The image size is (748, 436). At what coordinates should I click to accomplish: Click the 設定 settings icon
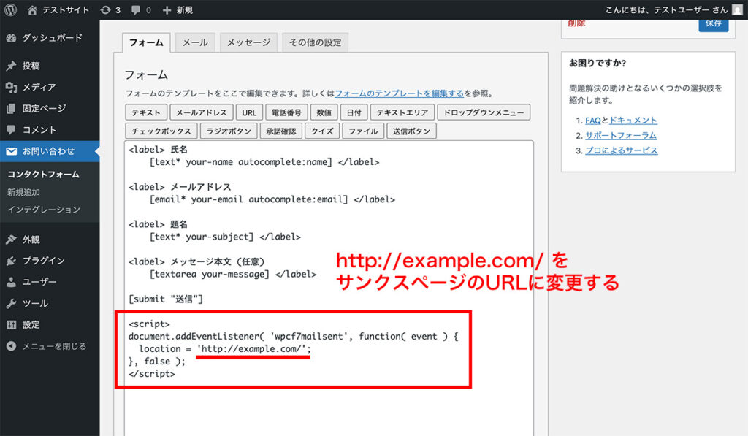[11, 325]
